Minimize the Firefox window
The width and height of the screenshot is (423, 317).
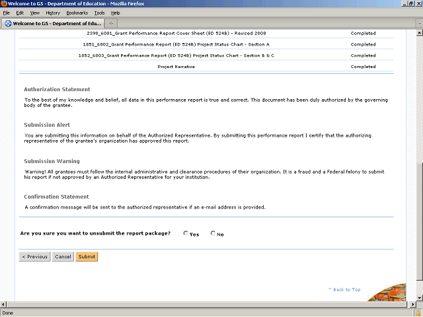click(404, 3)
